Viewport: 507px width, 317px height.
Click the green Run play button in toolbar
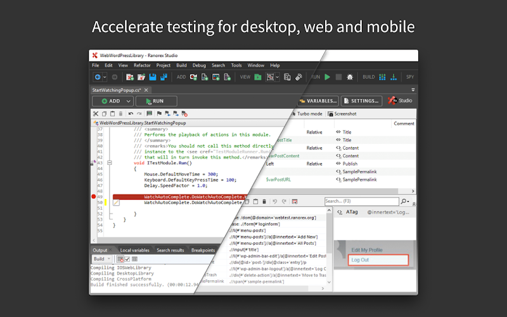[327, 77]
